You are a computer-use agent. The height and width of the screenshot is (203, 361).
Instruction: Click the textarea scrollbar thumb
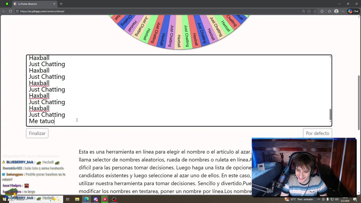click(330, 114)
